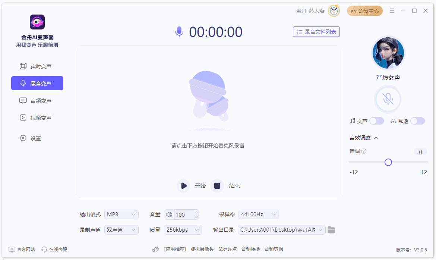Click the pitch slider handle
Screen dimensions: 436x260
[x=388, y=162]
